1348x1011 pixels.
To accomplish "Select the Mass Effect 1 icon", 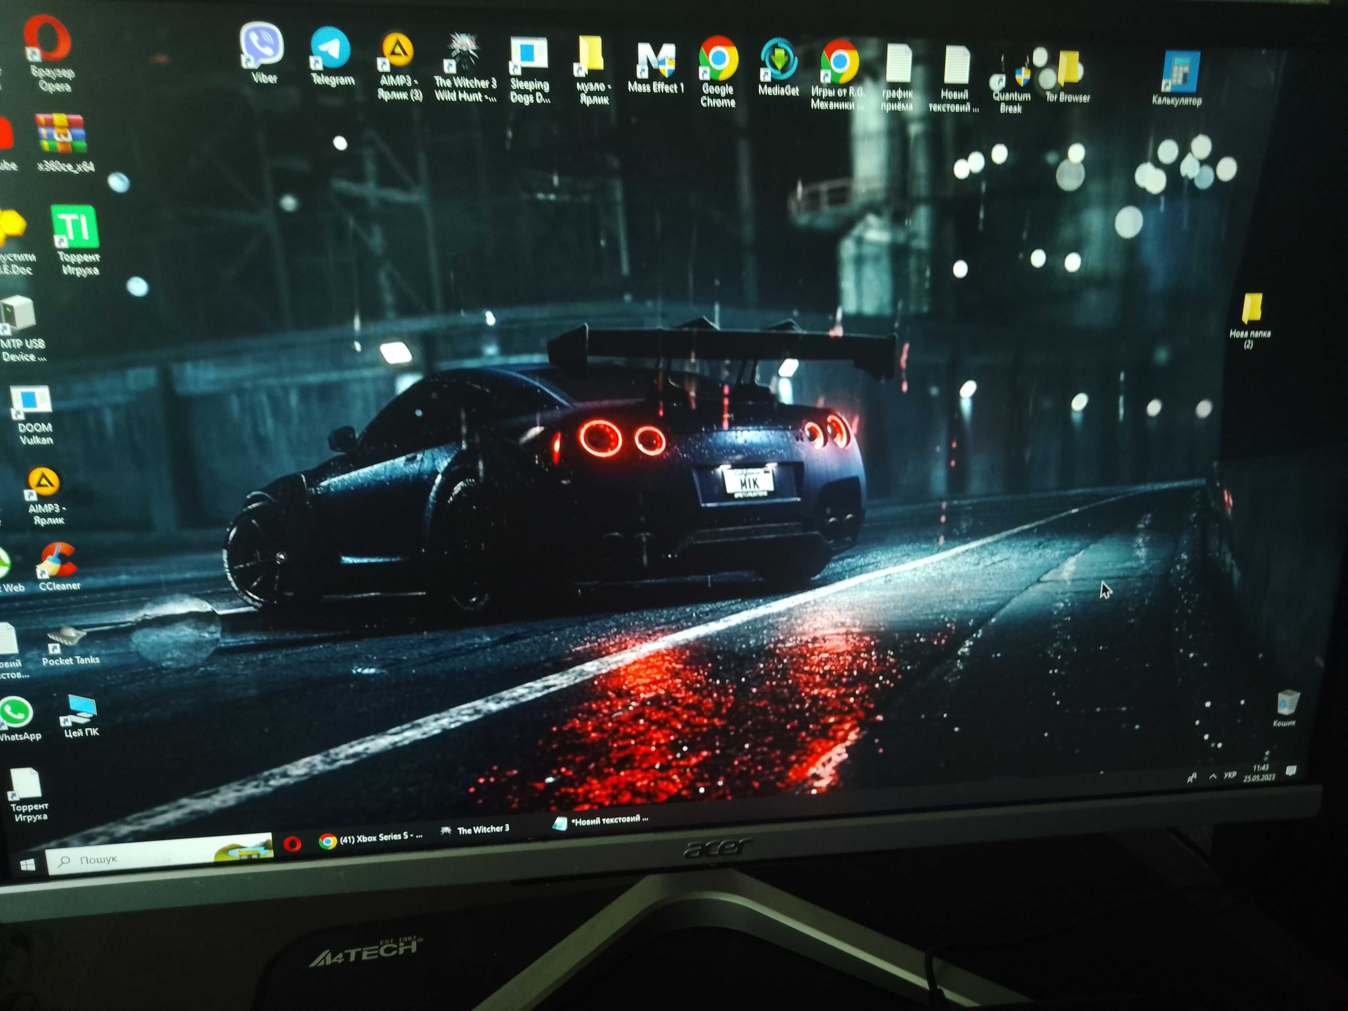I will [x=656, y=67].
